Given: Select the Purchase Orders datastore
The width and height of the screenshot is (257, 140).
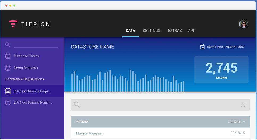Looking at the screenshot, I should [26, 56].
